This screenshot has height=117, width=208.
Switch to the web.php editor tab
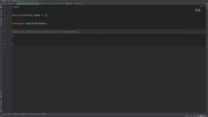click(x=70, y=4)
